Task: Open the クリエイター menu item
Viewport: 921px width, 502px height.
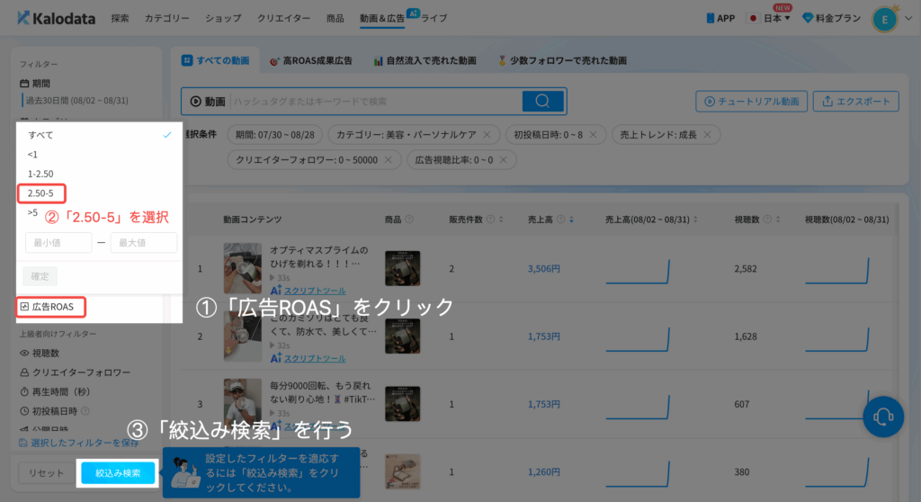Action: click(283, 18)
